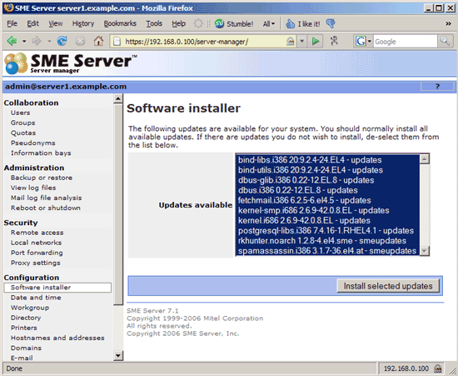Click the StumbleUpon Stumble! icon

(219, 23)
